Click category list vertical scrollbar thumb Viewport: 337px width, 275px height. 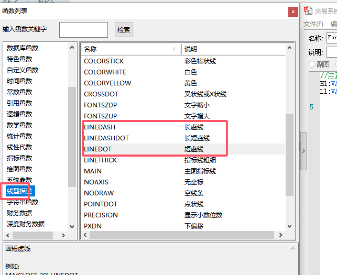(x=72, y=137)
